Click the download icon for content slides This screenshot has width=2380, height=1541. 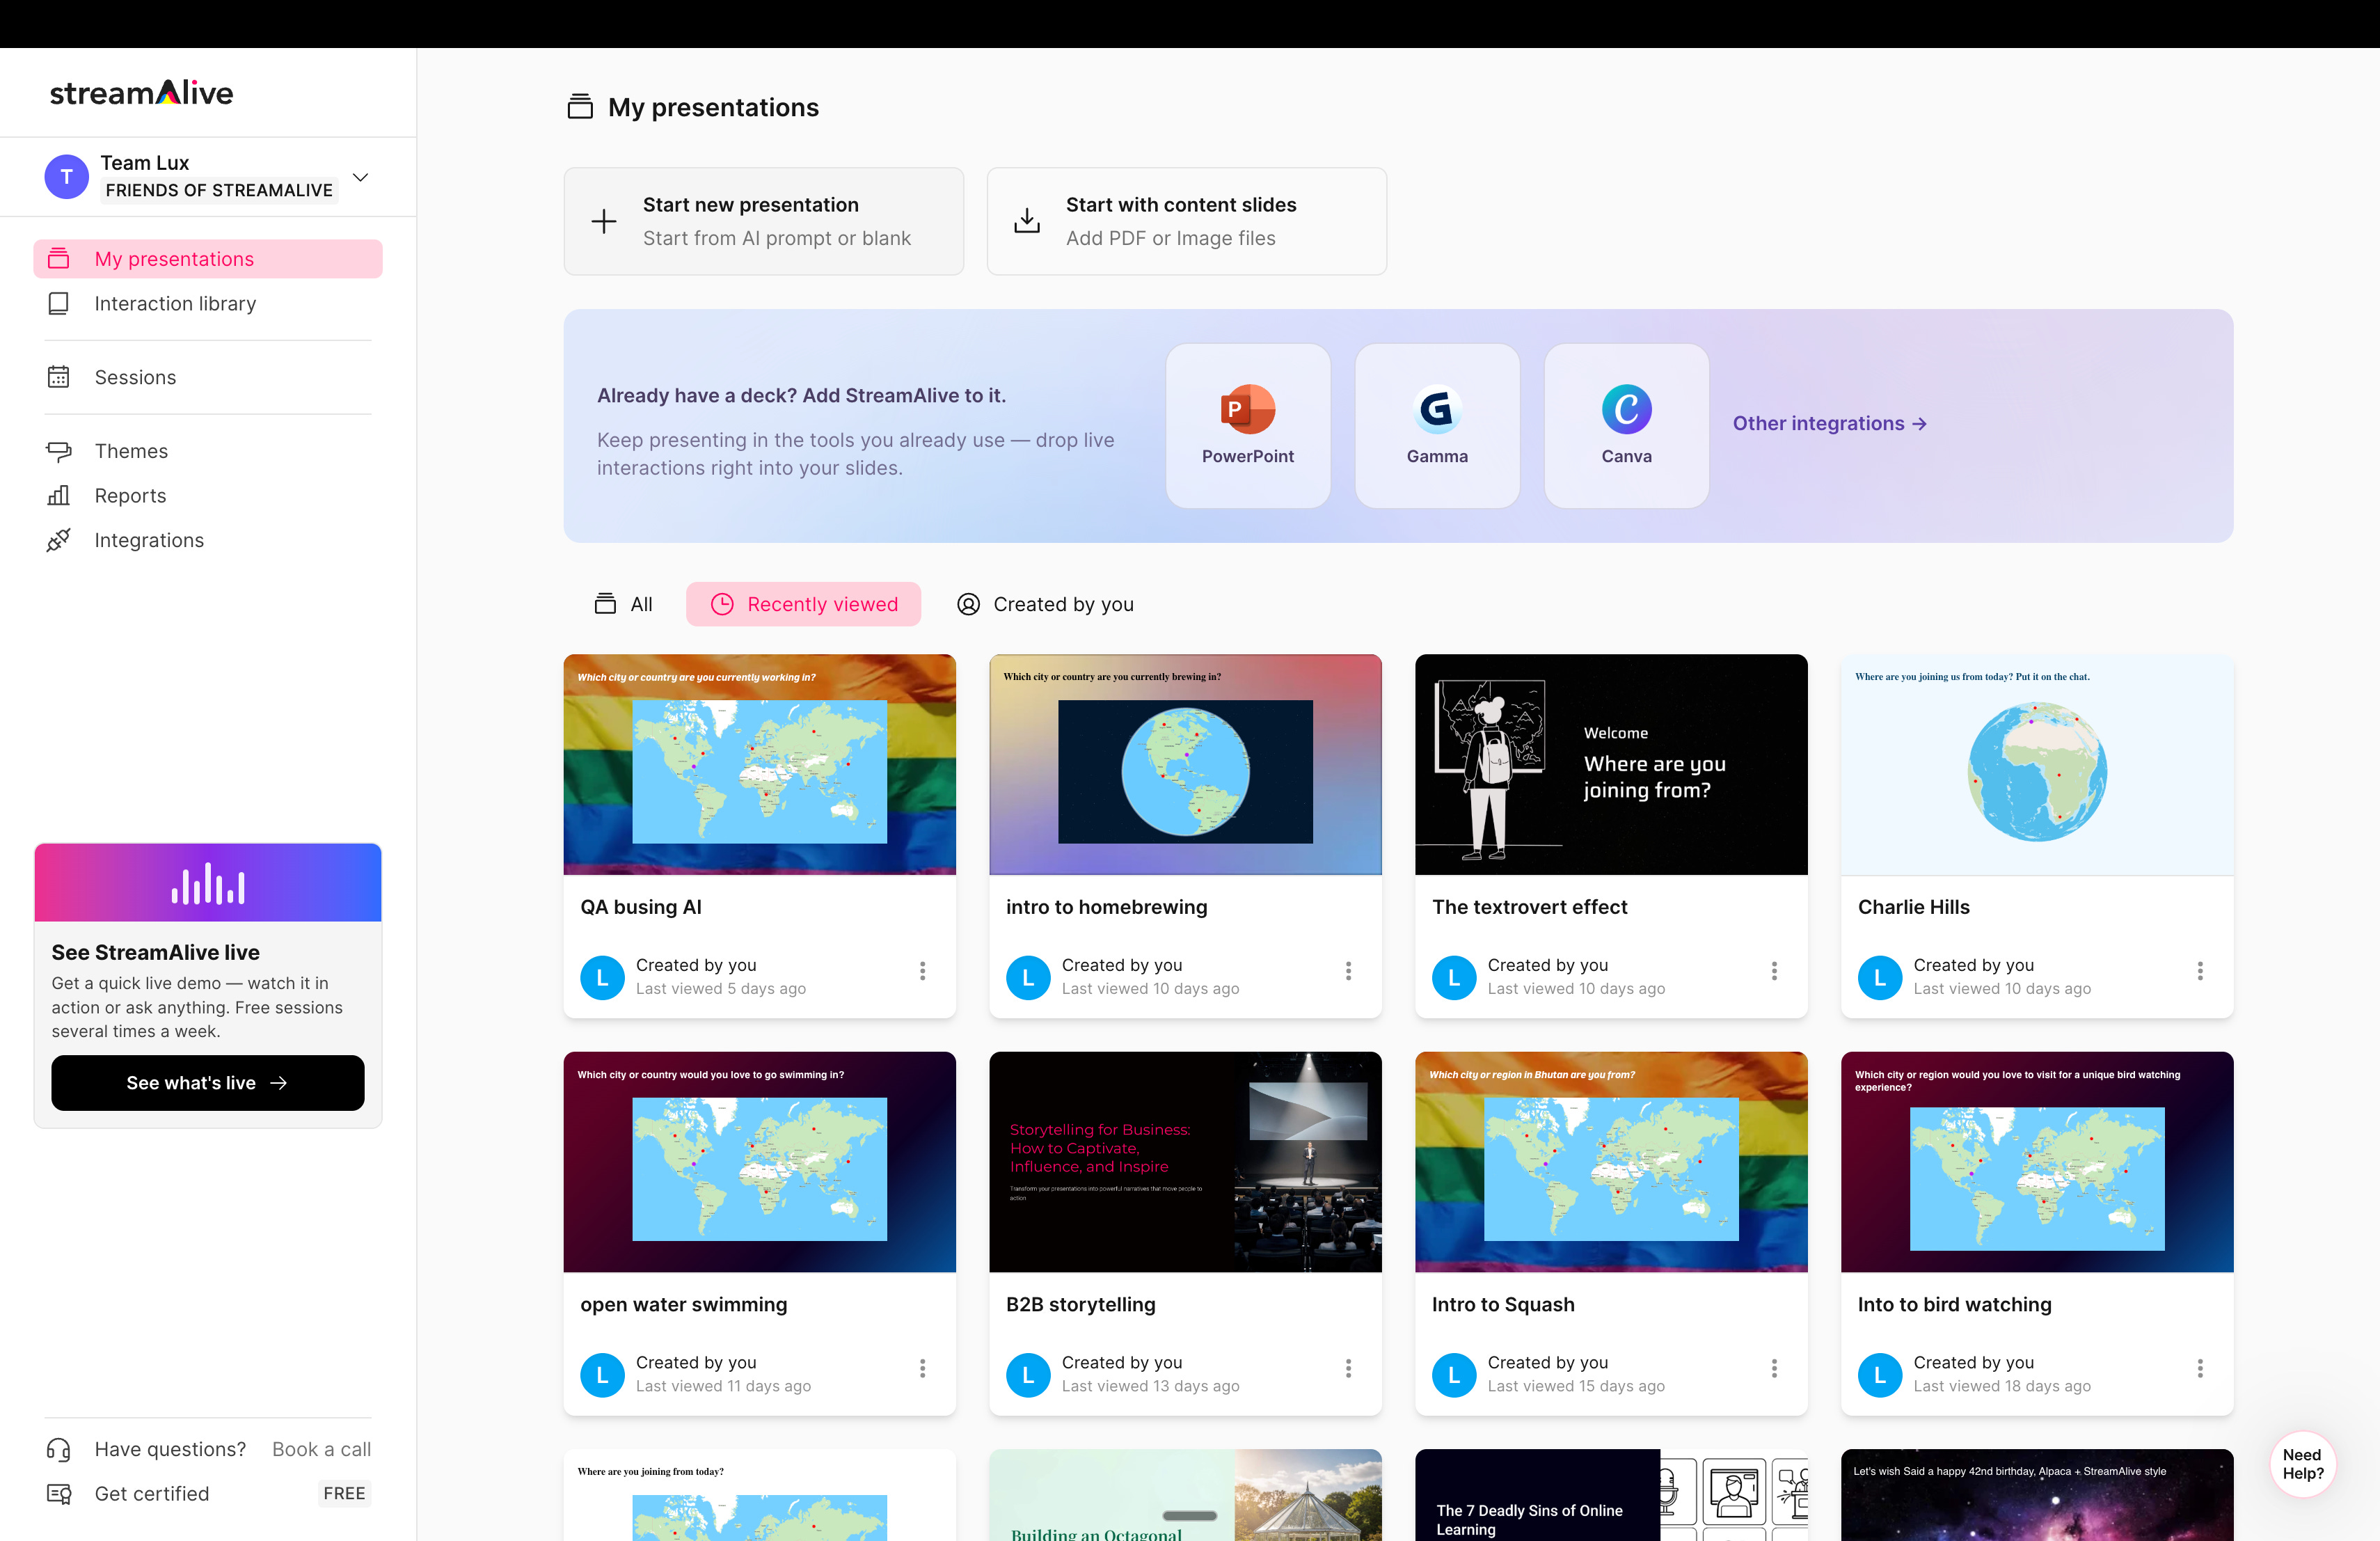(1027, 221)
